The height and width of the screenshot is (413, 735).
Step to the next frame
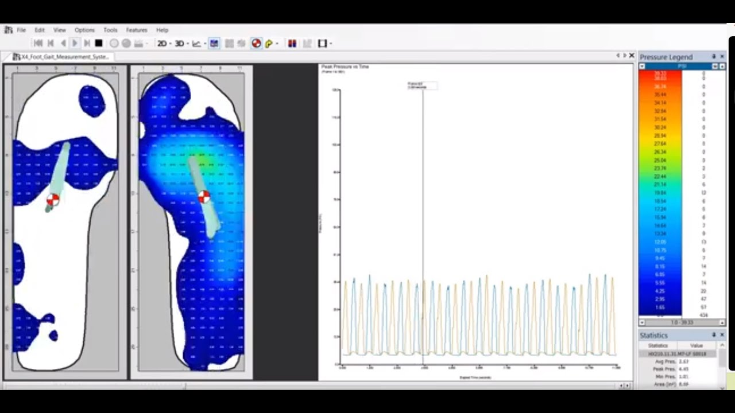pyautogui.click(x=87, y=43)
